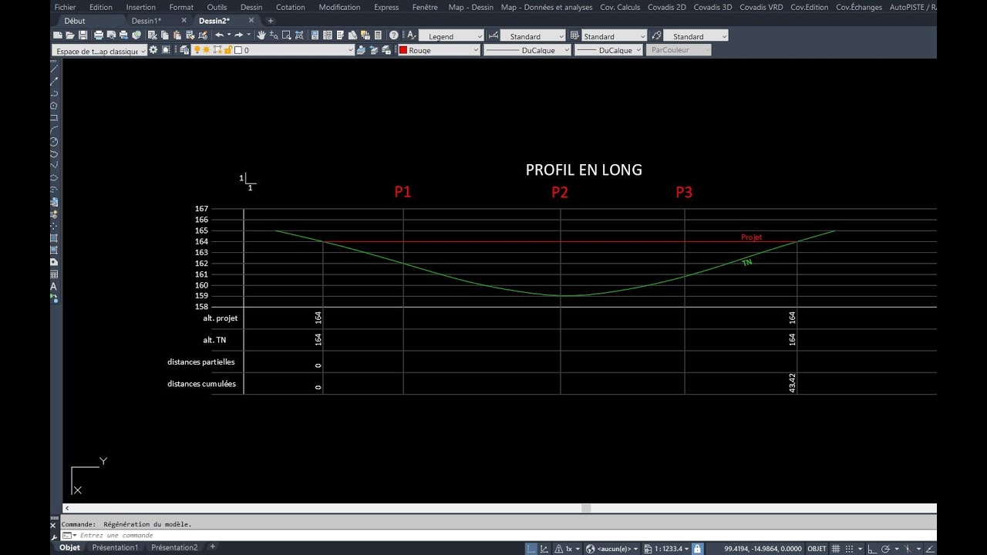987x555 pixels.
Task: Open the Legend text style dropdown
Action: pyautogui.click(x=451, y=36)
